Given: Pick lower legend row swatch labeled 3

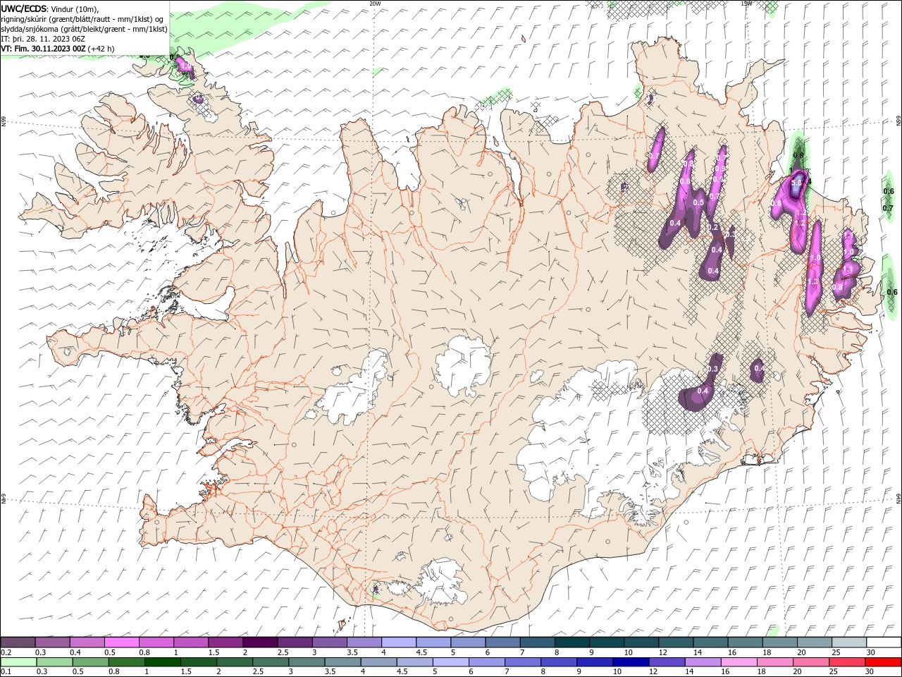Looking at the screenshot, I should point(307,662).
